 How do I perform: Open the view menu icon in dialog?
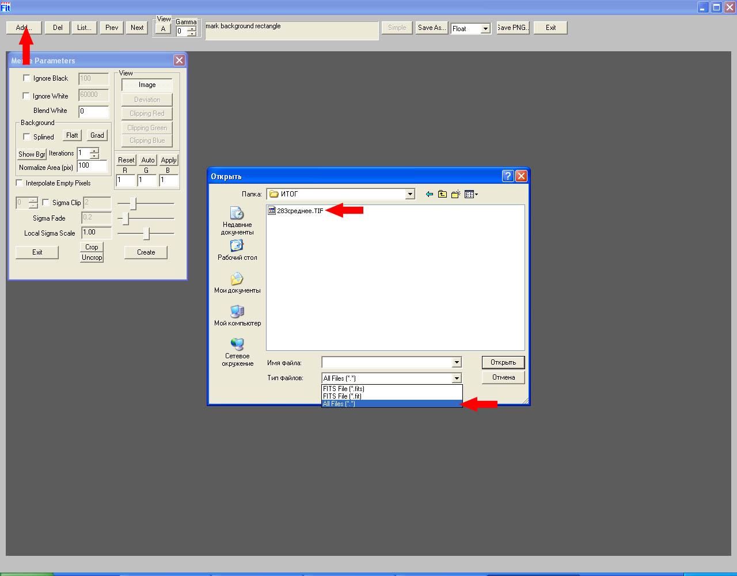click(471, 195)
